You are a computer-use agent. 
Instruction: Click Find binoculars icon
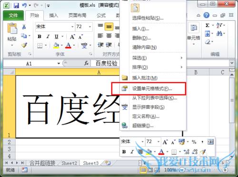tap(219, 34)
